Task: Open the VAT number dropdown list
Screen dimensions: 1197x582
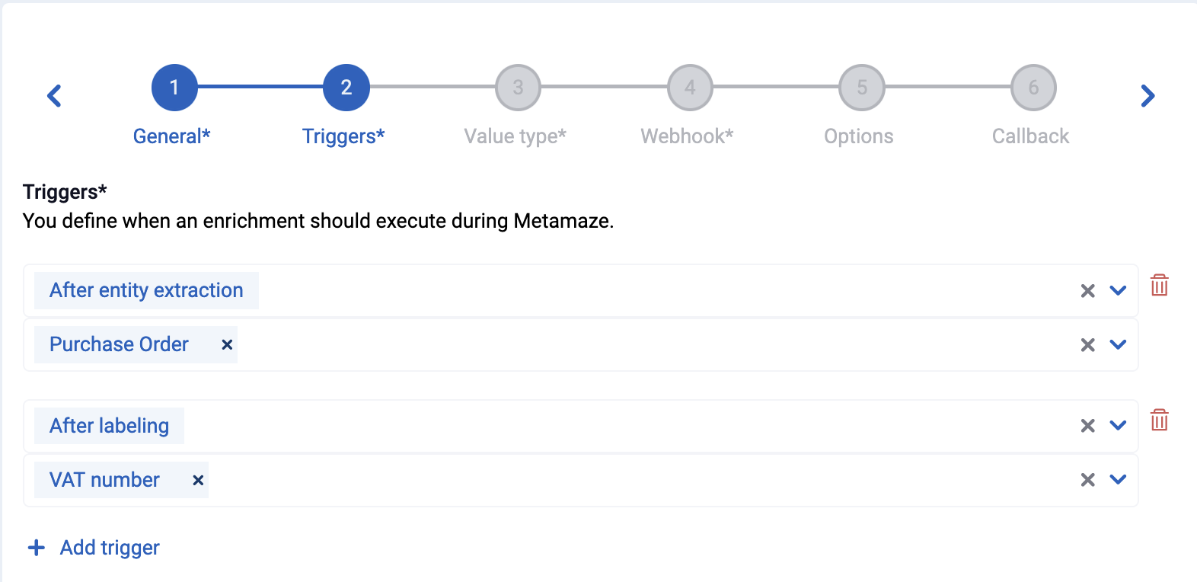Action: point(1118,480)
